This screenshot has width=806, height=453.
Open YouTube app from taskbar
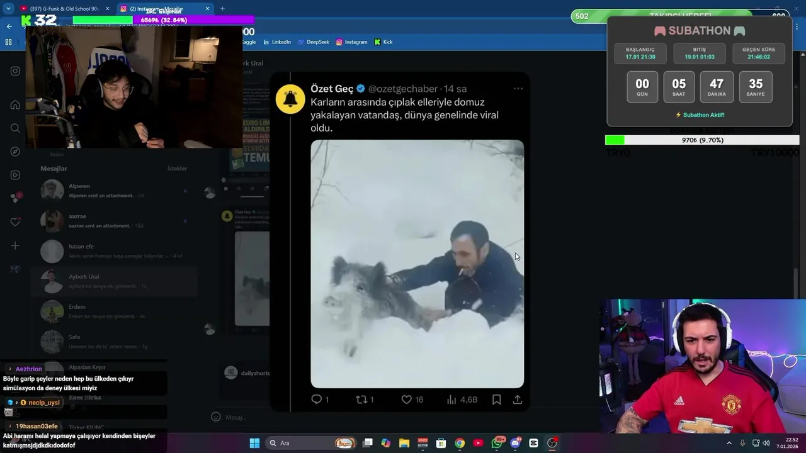tap(478, 443)
